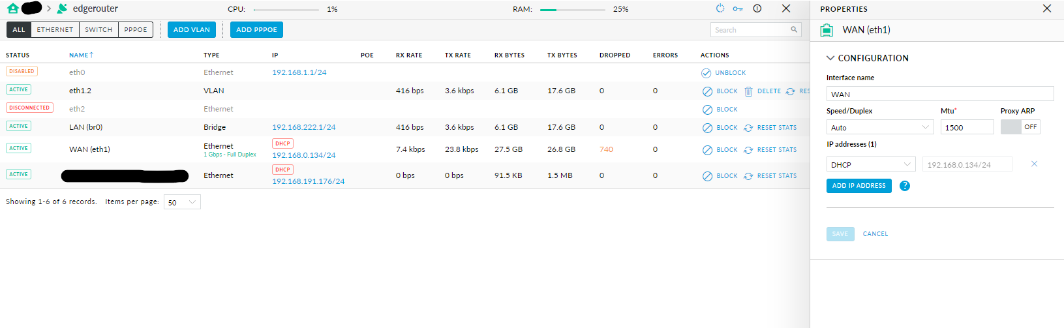1064x328 pixels.
Task: Open items per page dropdown
Action: tap(182, 202)
